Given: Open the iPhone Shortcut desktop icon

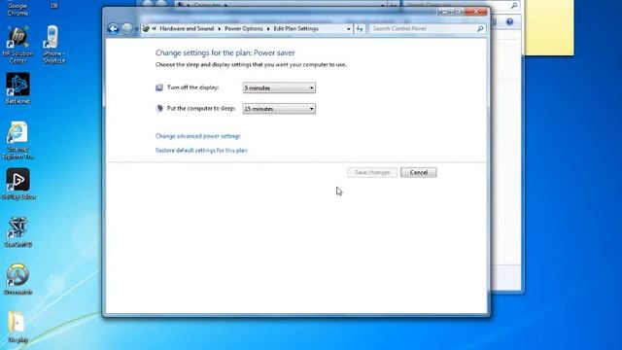Looking at the screenshot, I should click(x=53, y=45).
